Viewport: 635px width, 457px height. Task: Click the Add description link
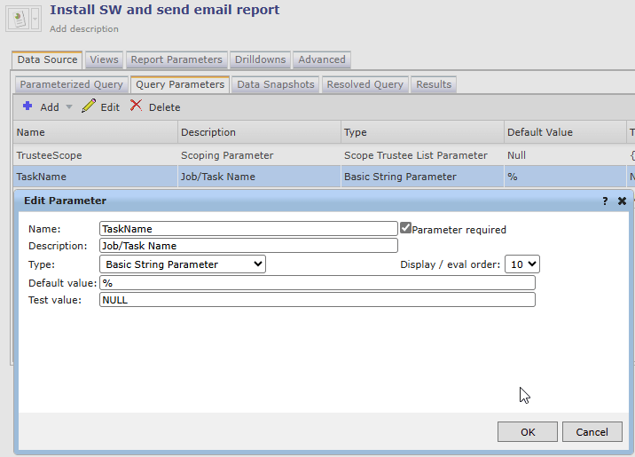[83, 29]
